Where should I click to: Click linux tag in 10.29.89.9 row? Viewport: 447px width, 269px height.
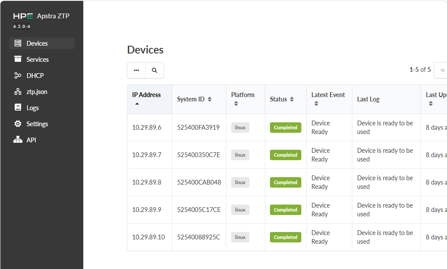coord(240,210)
